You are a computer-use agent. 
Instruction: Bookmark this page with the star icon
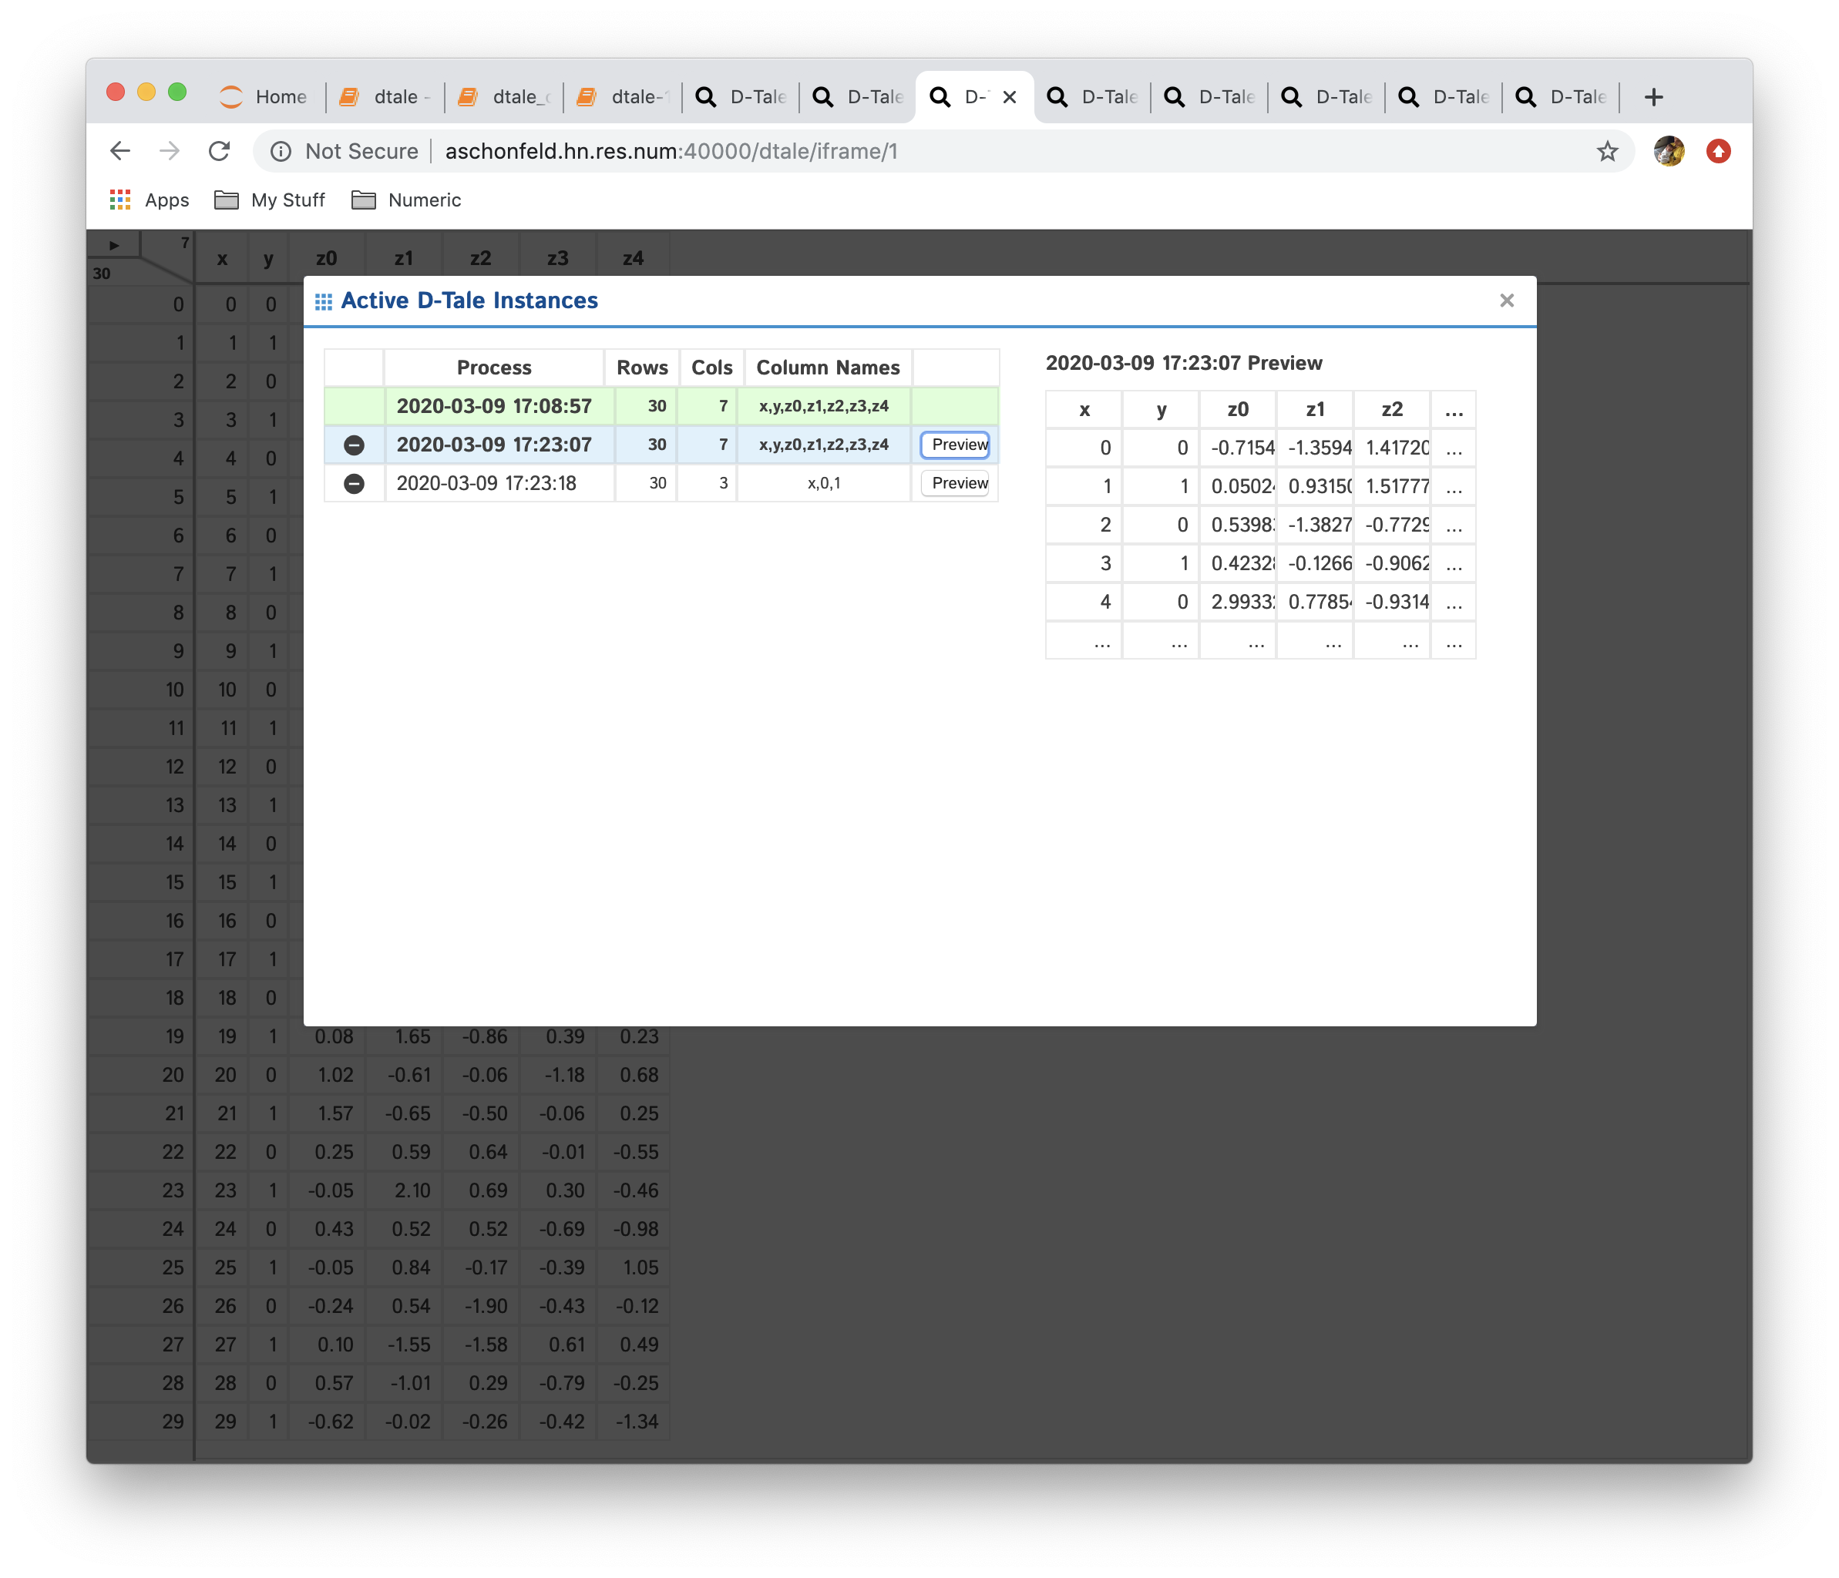click(1607, 152)
